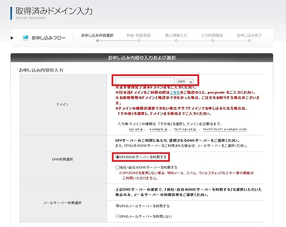Click the black triangle arrow left of flow bar
286x227 pixels.
tap(13, 38)
